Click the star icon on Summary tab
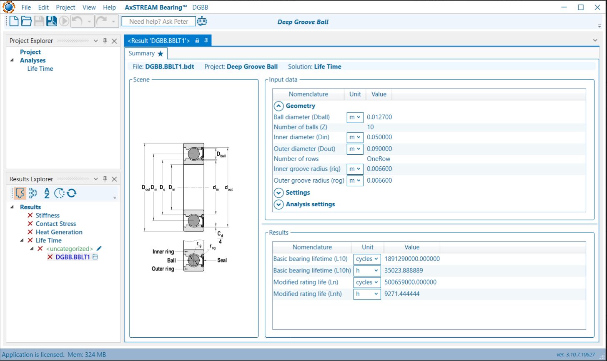The image size is (607, 361). 161,54
